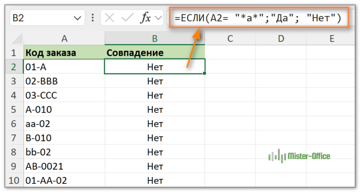The height and width of the screenshot is (192, 360).
Task: Click the "Код заказа" header cell
Action: (64, 53)
